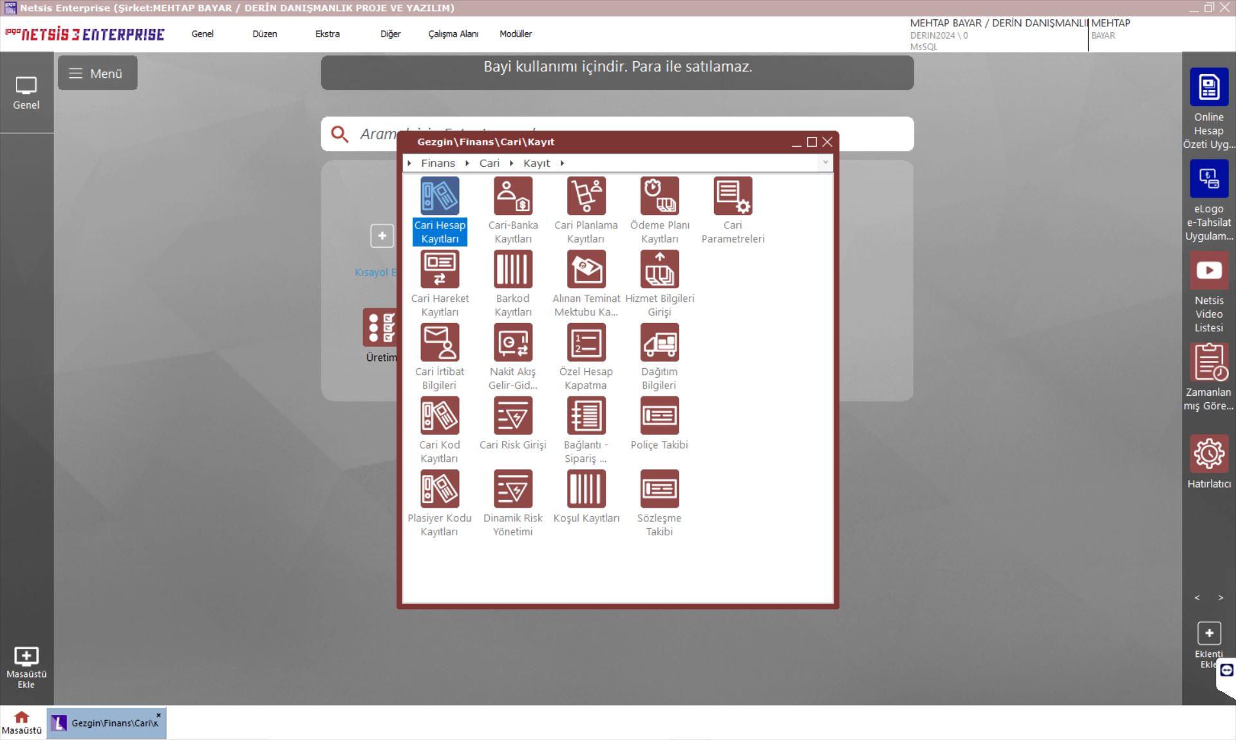Open the Düzen menu

coord(265,34)
